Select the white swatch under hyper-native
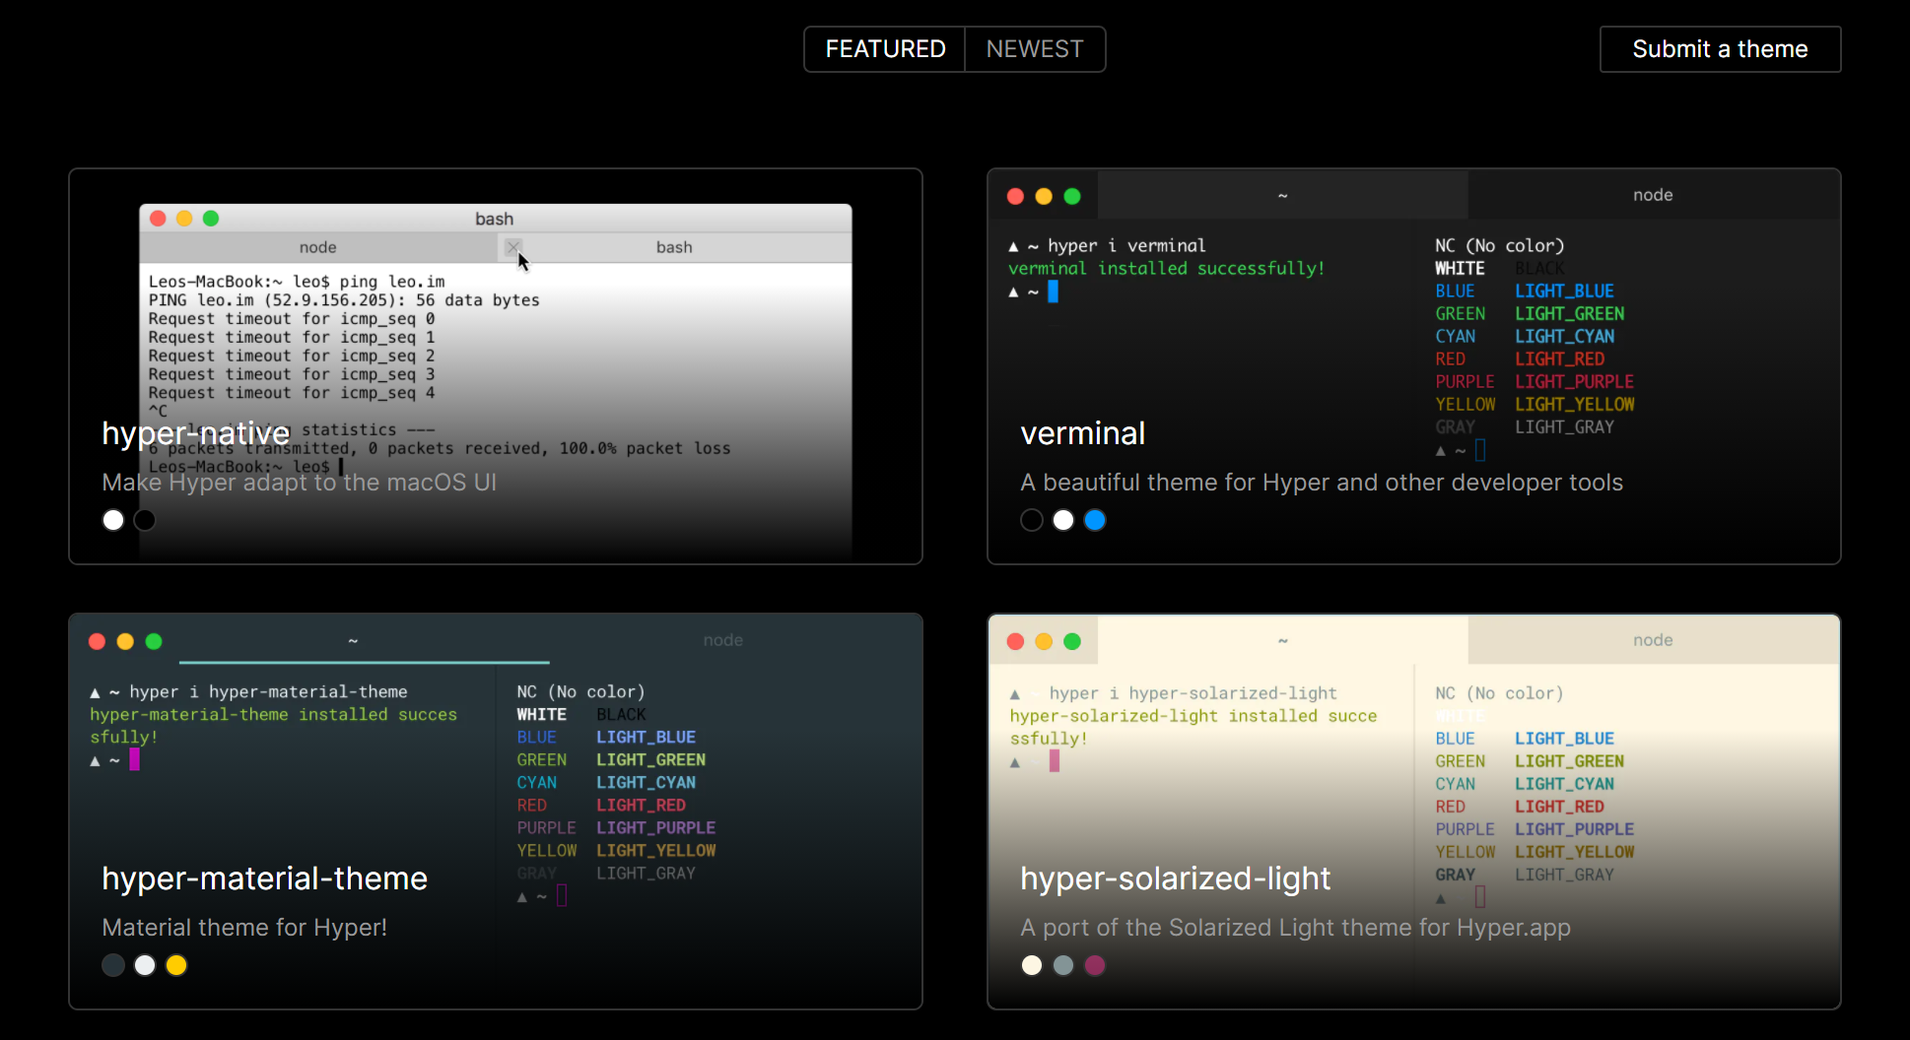The image size is (1910, 1040). point(113,520)
